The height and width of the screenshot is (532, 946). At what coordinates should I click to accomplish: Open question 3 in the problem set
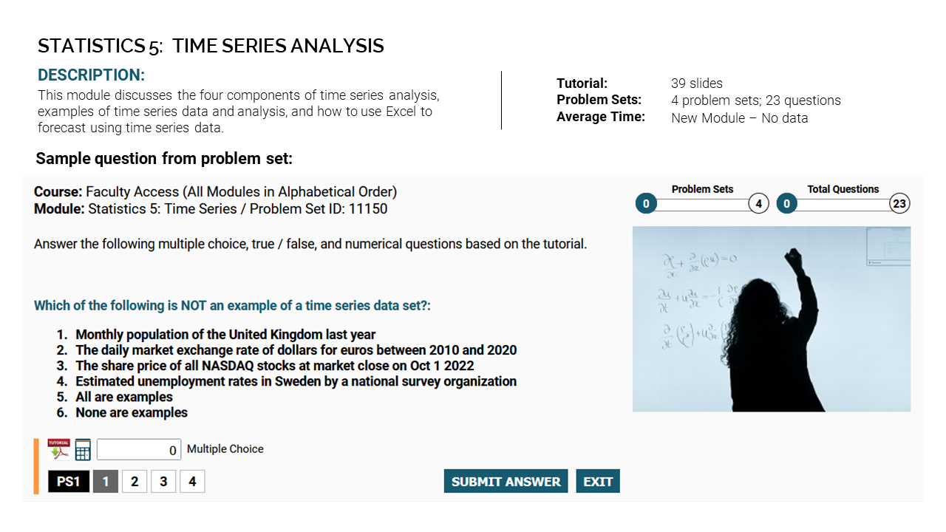pyautogui.click(x=163, y=481)
